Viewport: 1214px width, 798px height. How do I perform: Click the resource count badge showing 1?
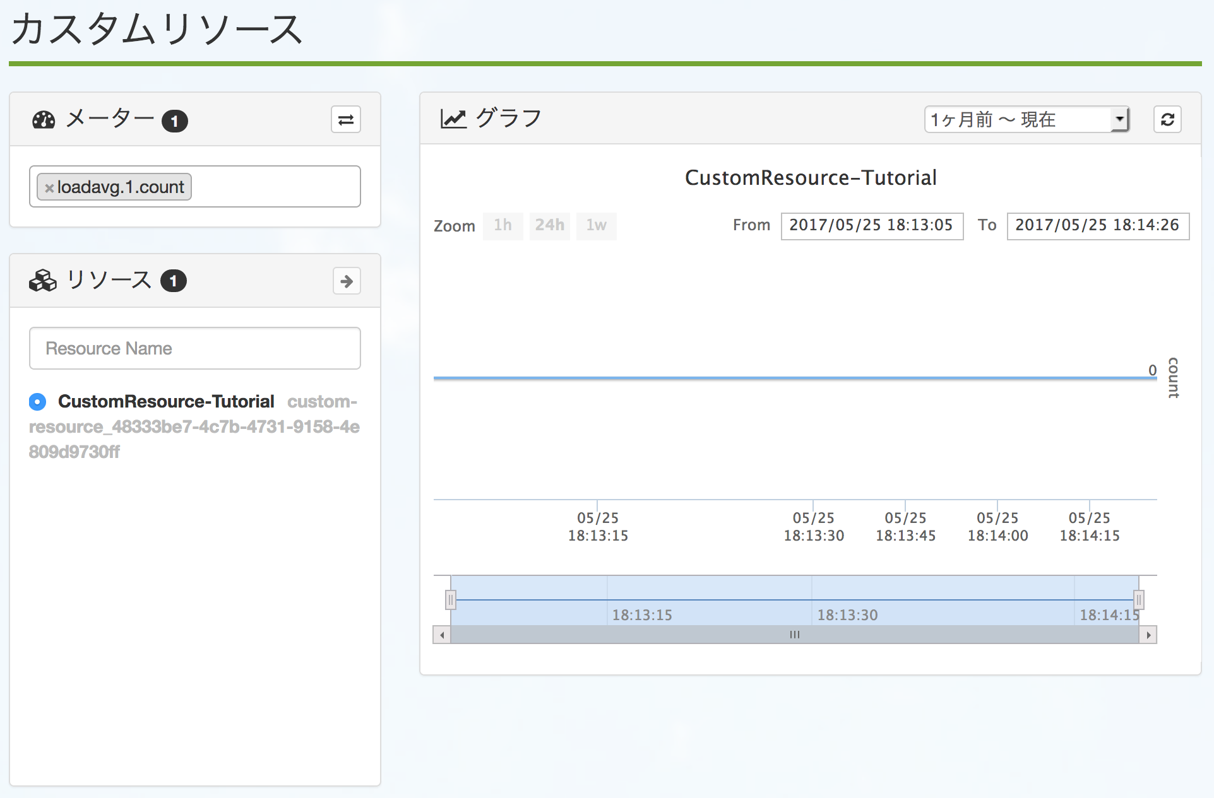[x=174, y=281]
